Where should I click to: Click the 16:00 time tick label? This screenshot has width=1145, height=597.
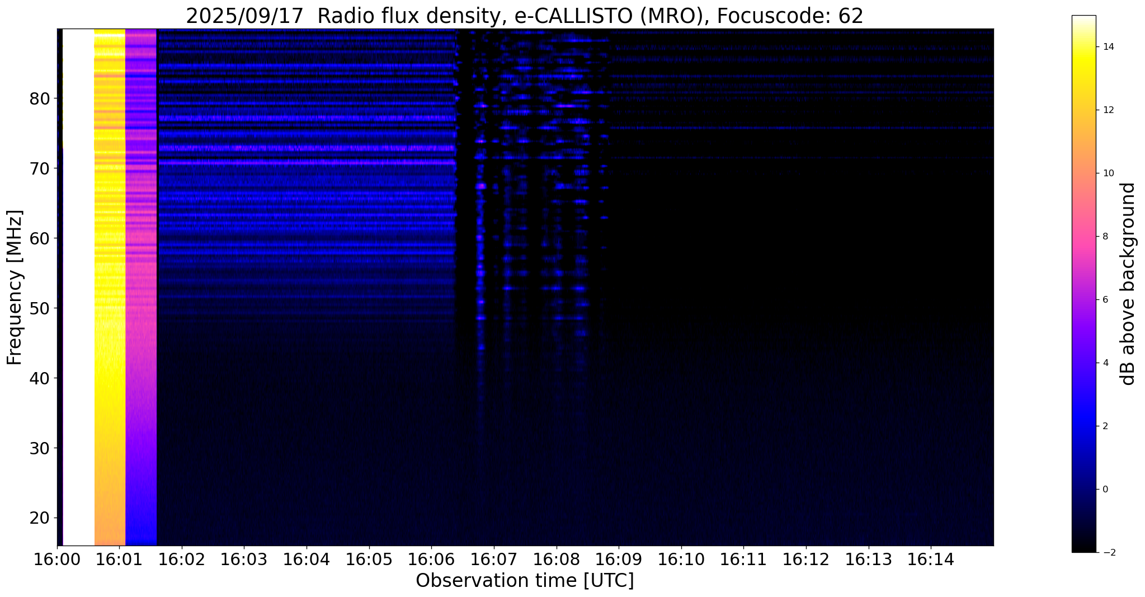(57, 559)
